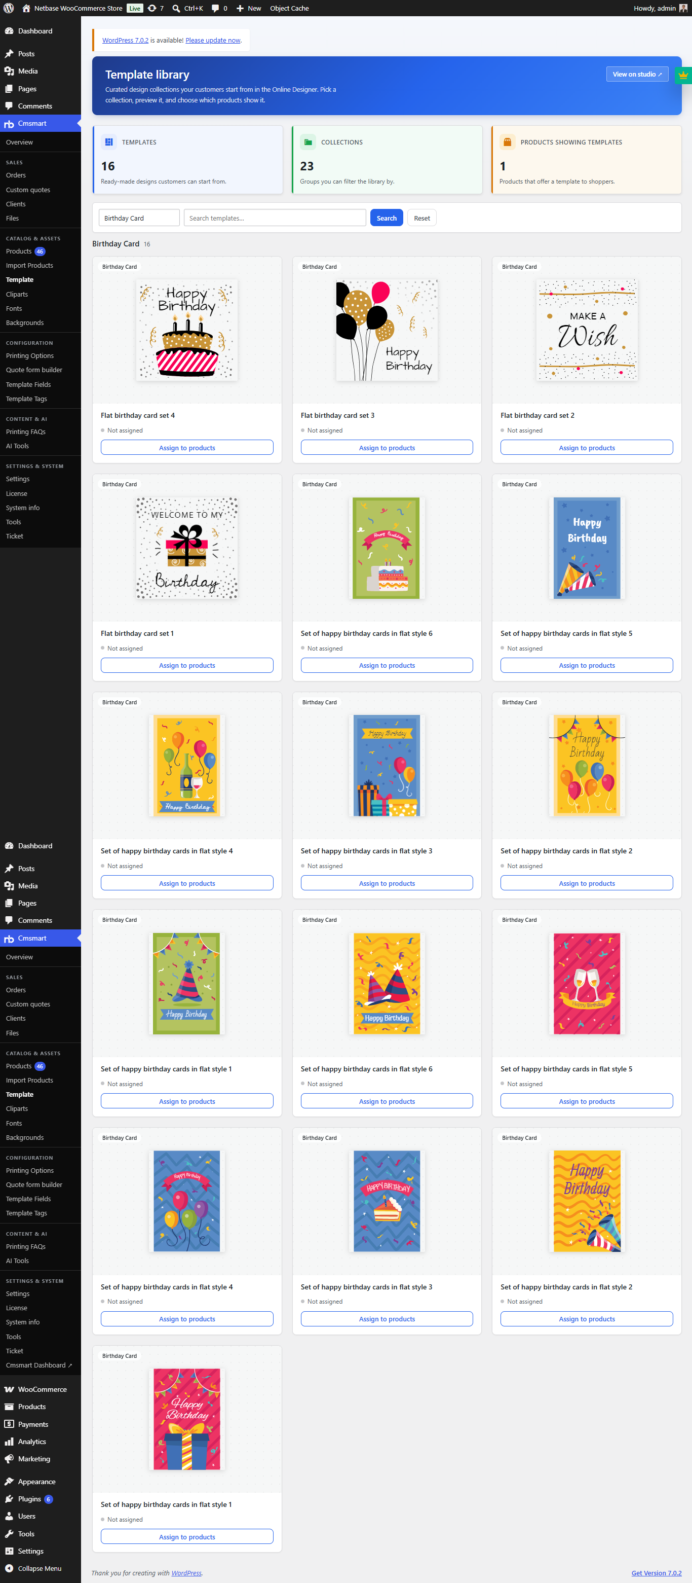Screen dimensions: 692x1583
Task: Open the WooCommerce sidebar menu
Action: (x=41, y=1389)
